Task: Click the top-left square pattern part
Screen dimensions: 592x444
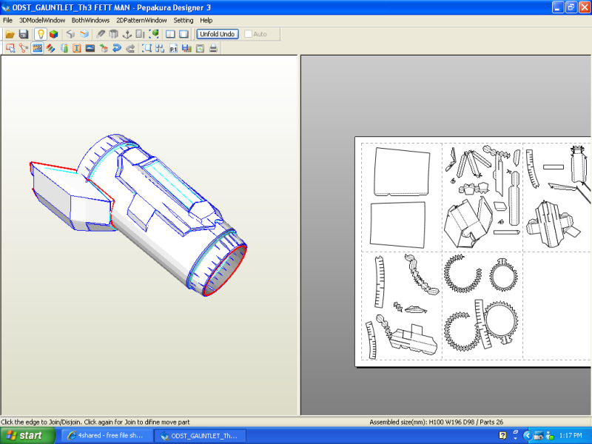Action: click(x=402, y=172)
